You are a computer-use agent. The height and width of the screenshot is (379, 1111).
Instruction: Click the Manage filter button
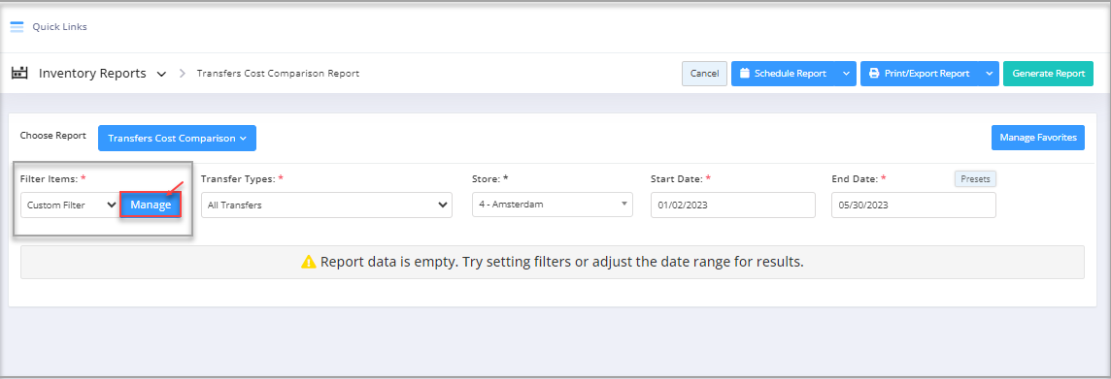tap(151, 205)
